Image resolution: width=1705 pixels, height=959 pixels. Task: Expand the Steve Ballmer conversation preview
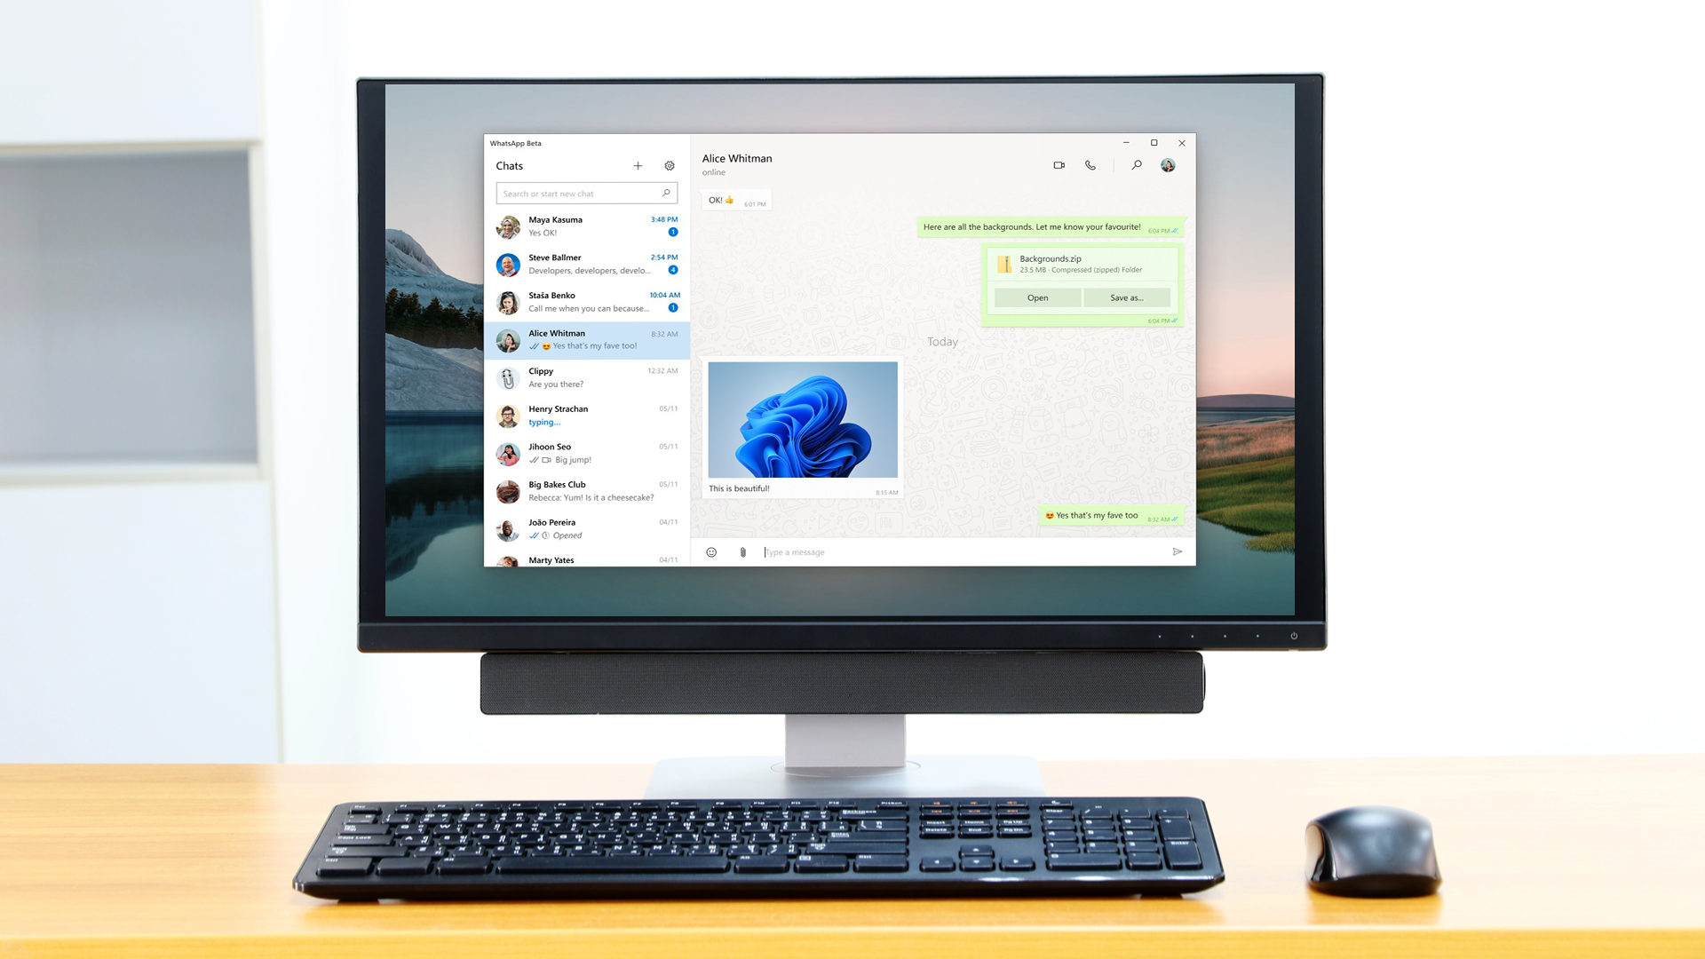point(588,264)
